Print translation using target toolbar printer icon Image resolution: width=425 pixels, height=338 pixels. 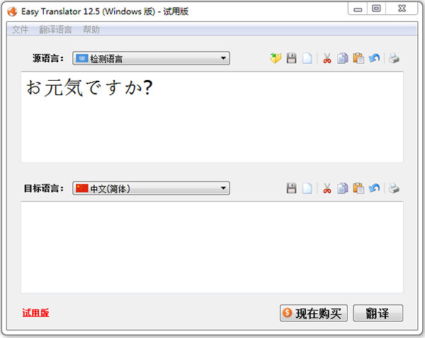394,188
